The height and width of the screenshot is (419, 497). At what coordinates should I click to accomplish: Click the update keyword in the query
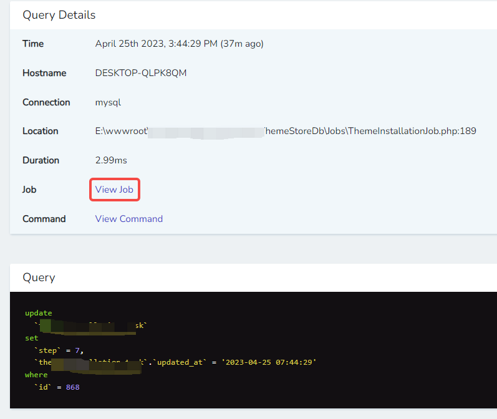(39, 313)
